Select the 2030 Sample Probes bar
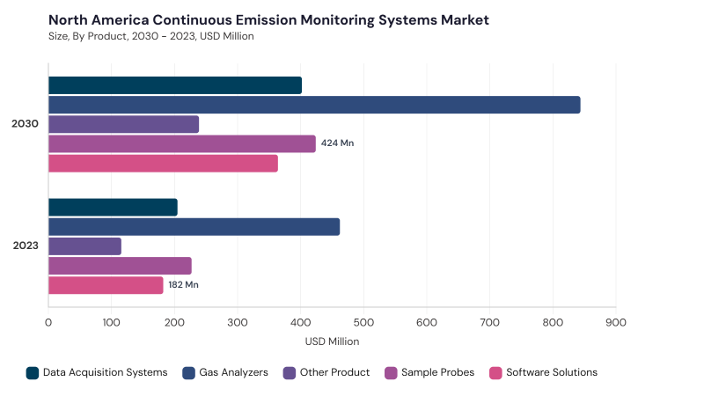The width and height of the screenshot is (704, 396). pyautogui.click(x=182, y=143)
